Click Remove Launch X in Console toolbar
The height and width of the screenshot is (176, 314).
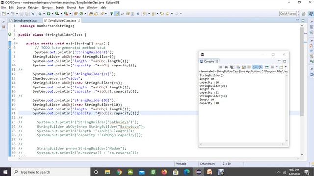tap(226, 67)
